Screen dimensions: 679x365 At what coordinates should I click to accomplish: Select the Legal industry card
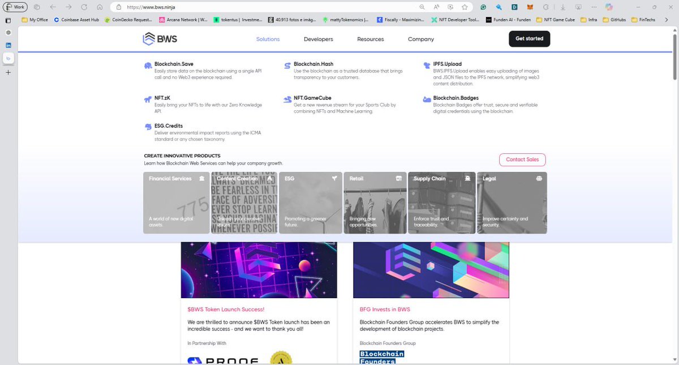click(512, 203)
